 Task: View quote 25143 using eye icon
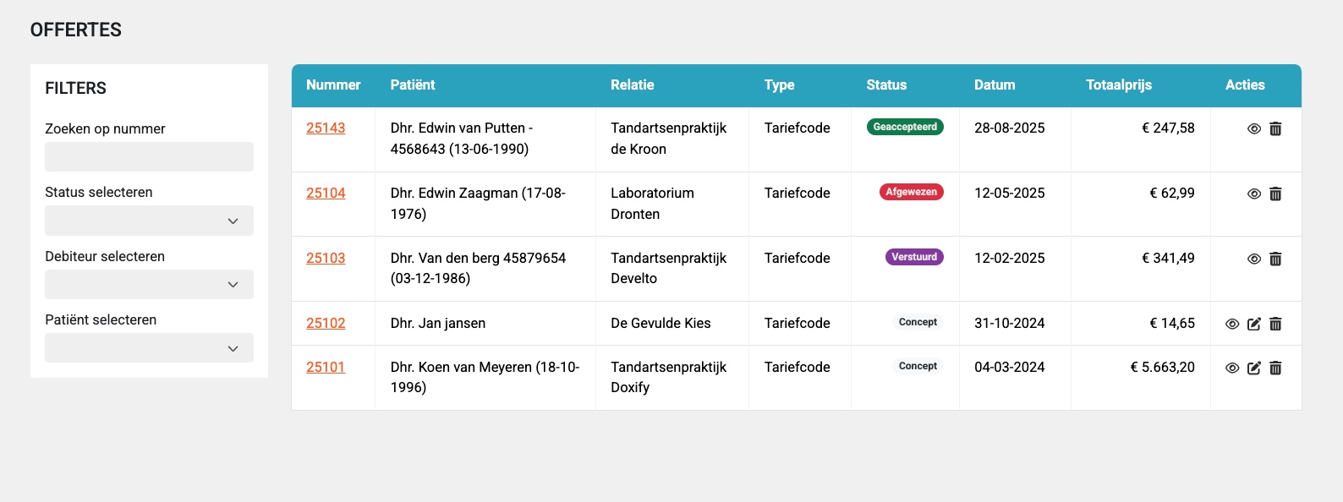tap(1254, 128)
